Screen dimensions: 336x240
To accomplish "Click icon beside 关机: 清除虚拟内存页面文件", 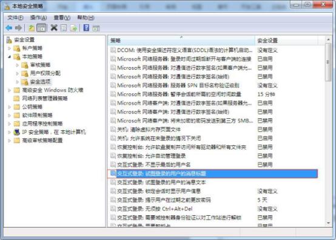I will point(113,129).
